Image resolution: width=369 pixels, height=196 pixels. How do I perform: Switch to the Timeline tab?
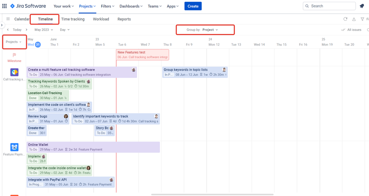pyautogui.click(x=45, y=19)
